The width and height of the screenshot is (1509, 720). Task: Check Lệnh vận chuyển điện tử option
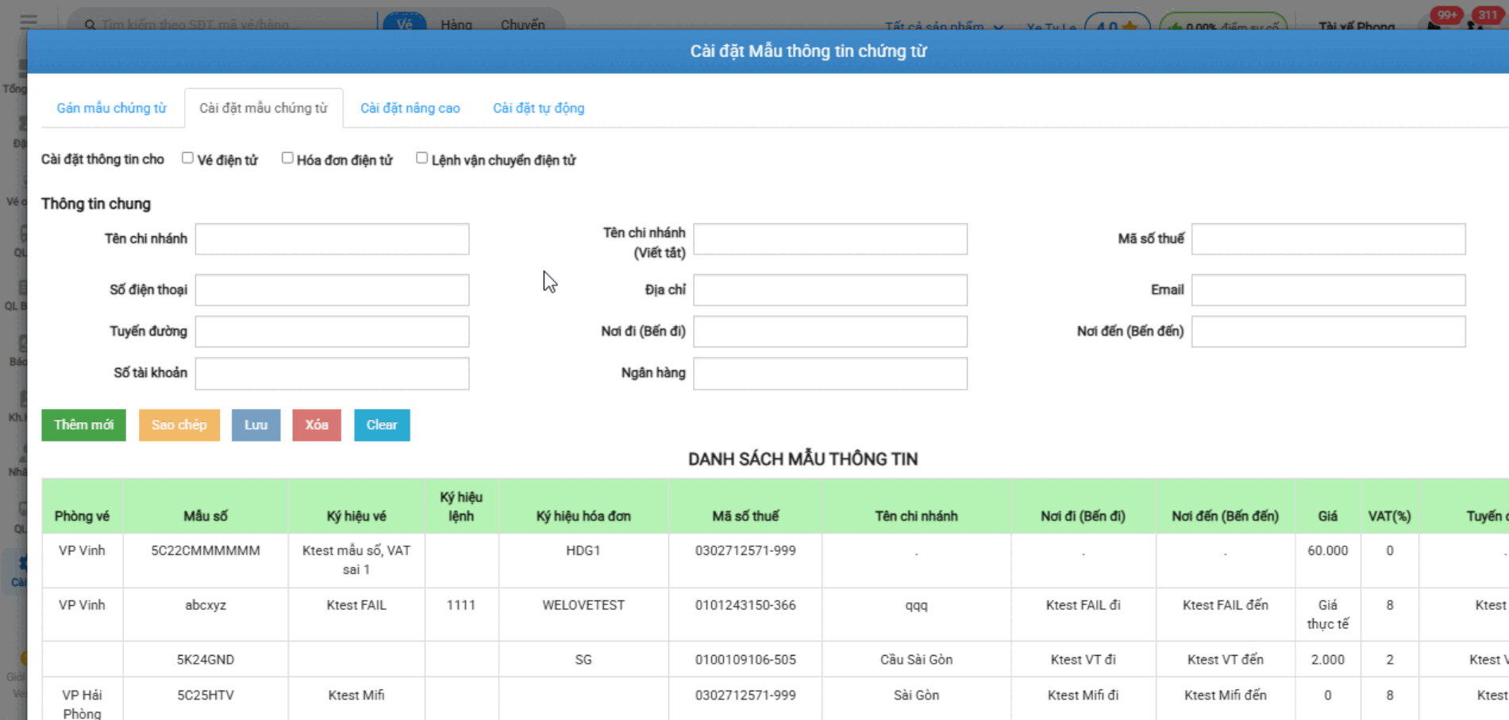(422, 159)
